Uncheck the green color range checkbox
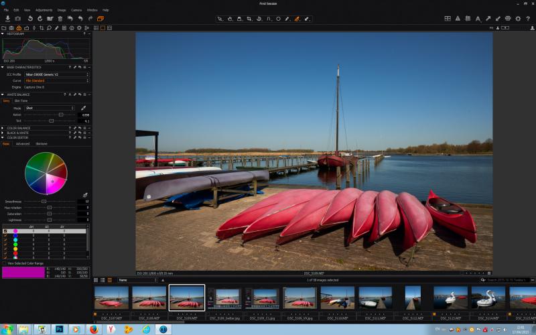536x335 pixels. (x=5, y=245)
